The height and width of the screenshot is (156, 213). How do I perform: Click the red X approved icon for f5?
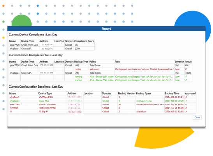tap(186, 112)
